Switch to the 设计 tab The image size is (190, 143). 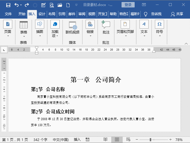[x=42, y=14]
